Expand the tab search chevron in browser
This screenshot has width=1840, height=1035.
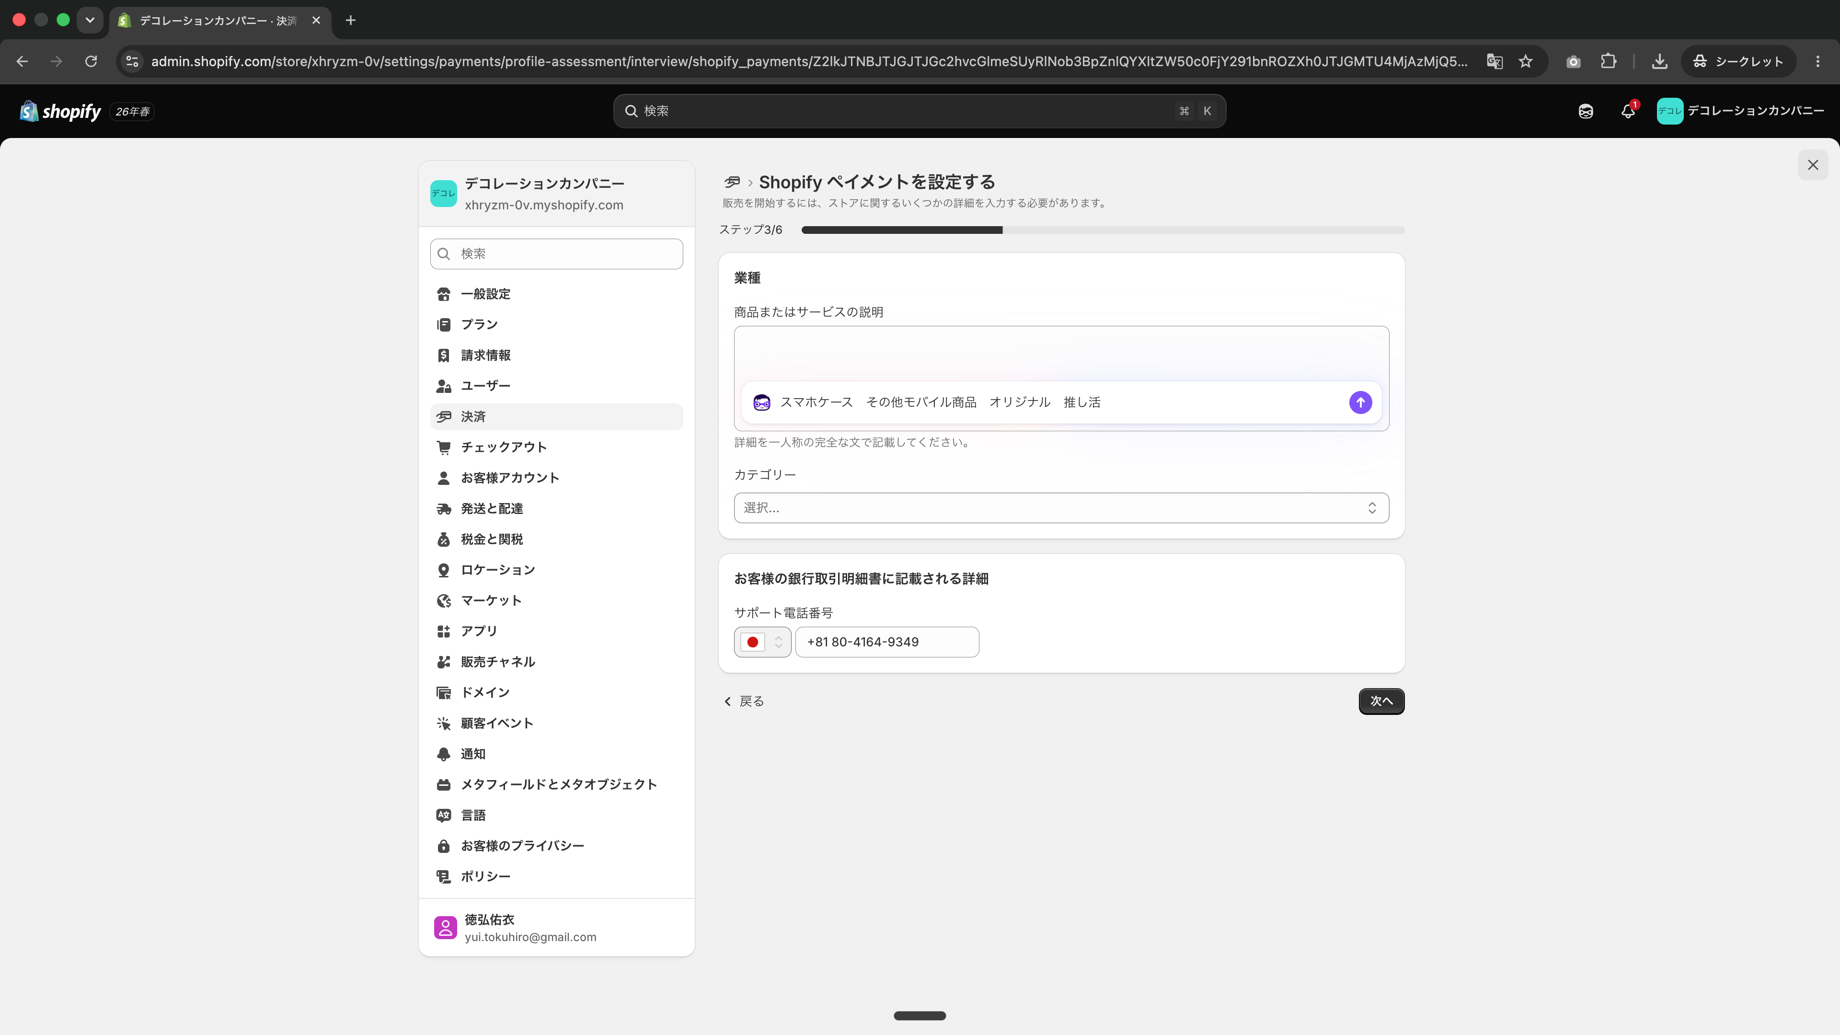[90, 20]
